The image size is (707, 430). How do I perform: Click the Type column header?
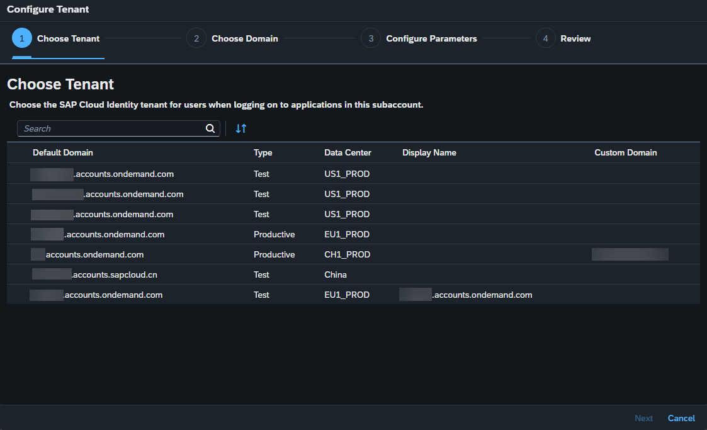pos(263,153)
